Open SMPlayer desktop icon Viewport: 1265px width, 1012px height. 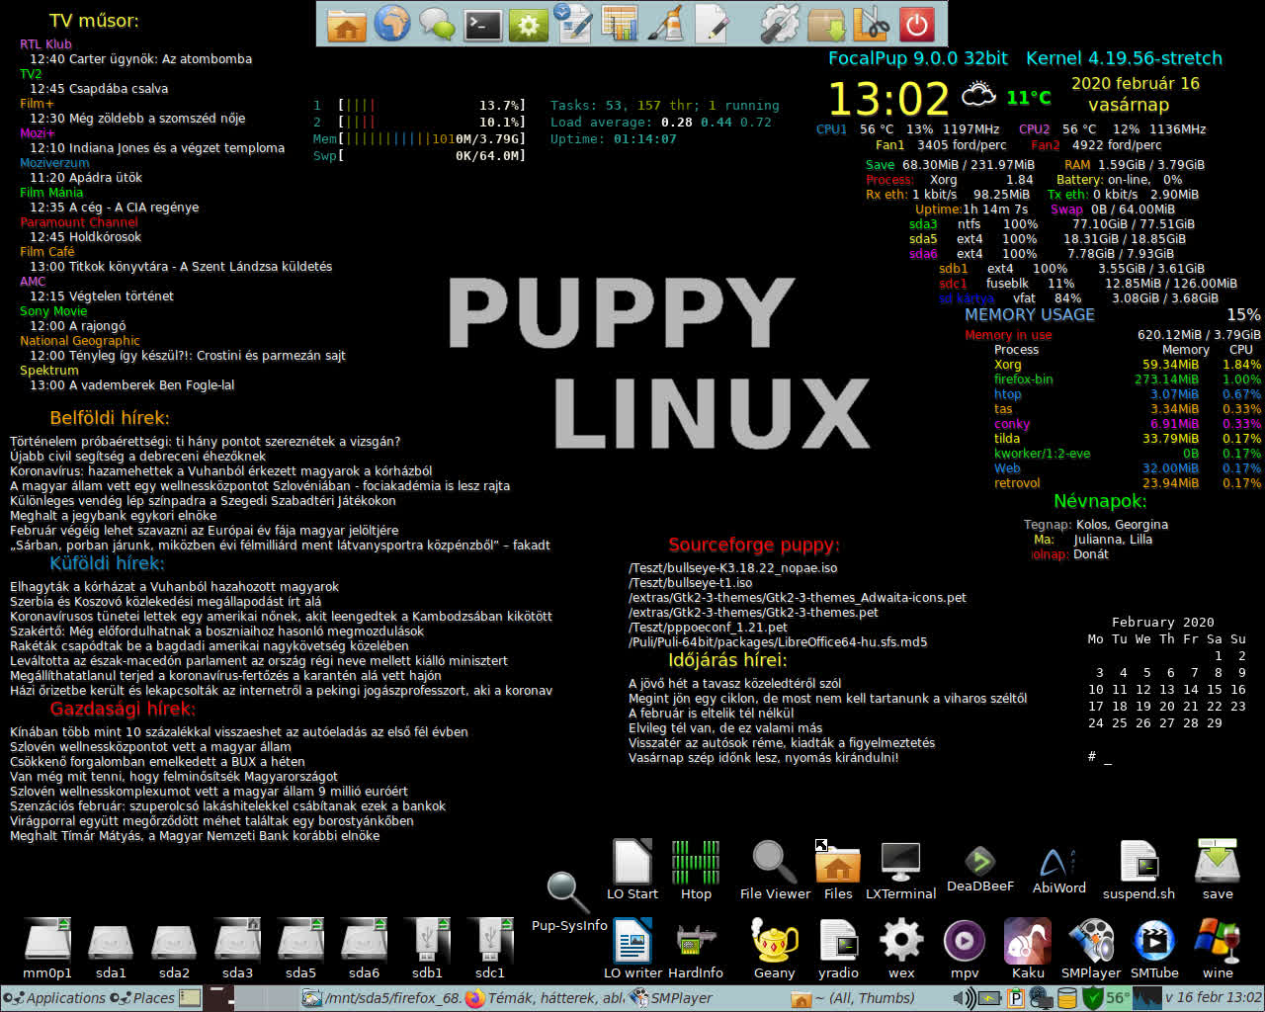point(1091,950)
